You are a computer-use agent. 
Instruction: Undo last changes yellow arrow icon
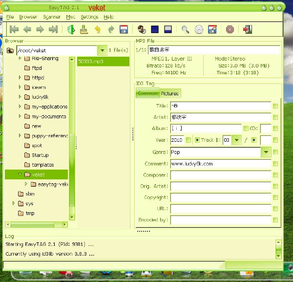[98, 29]
